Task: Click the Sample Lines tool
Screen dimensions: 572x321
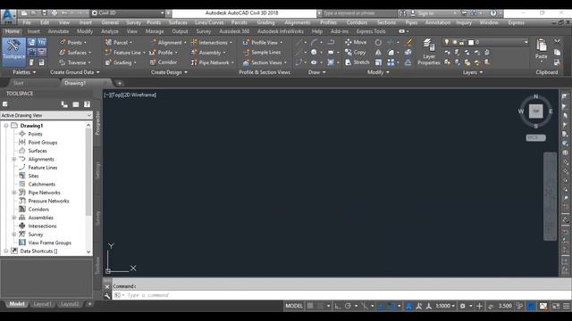Action: click(x=262, y=53)
